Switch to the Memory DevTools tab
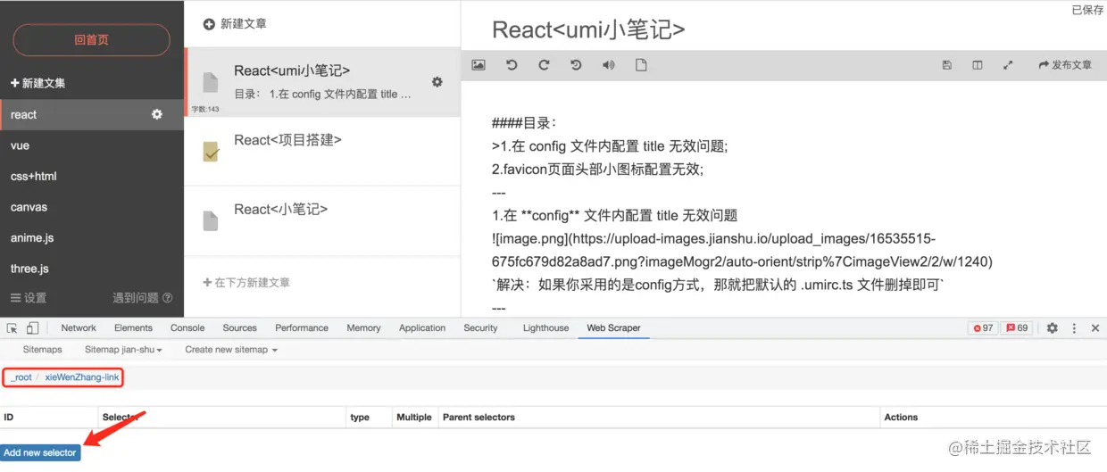This screenshot has width=1107, height=472. tap(363, 327)
